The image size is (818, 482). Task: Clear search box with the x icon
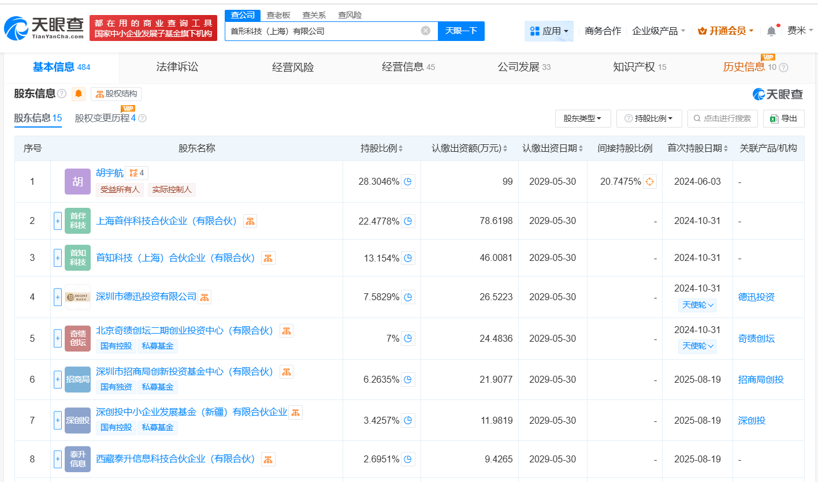click(x=426, y=31)
